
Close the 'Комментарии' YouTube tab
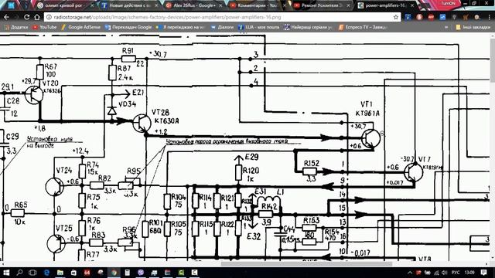tap(284, 5)
